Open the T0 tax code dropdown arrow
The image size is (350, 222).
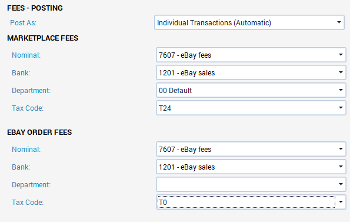[341, 202]
